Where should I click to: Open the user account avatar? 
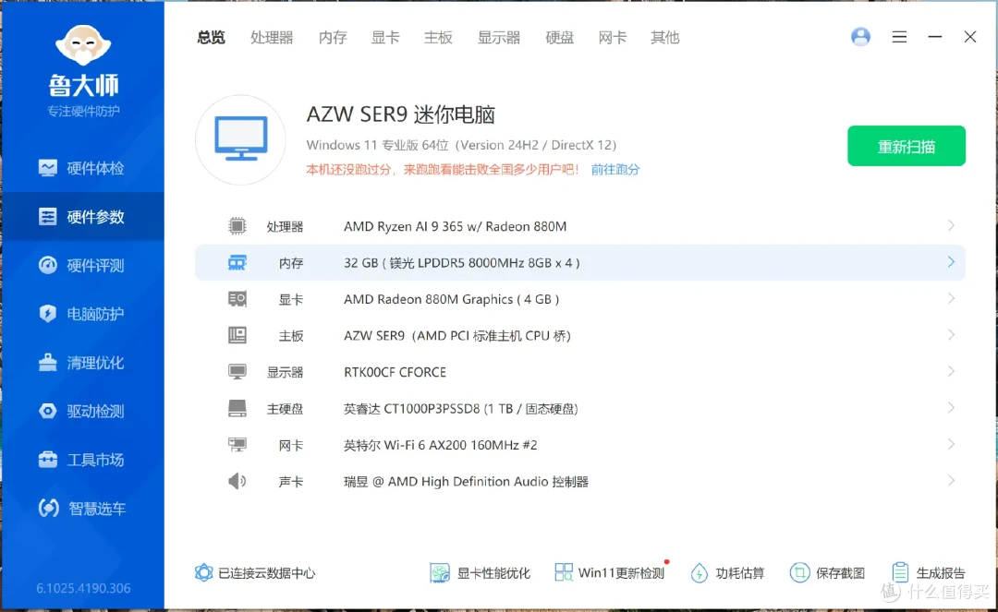pyautogui.click(x=860, y=37)
